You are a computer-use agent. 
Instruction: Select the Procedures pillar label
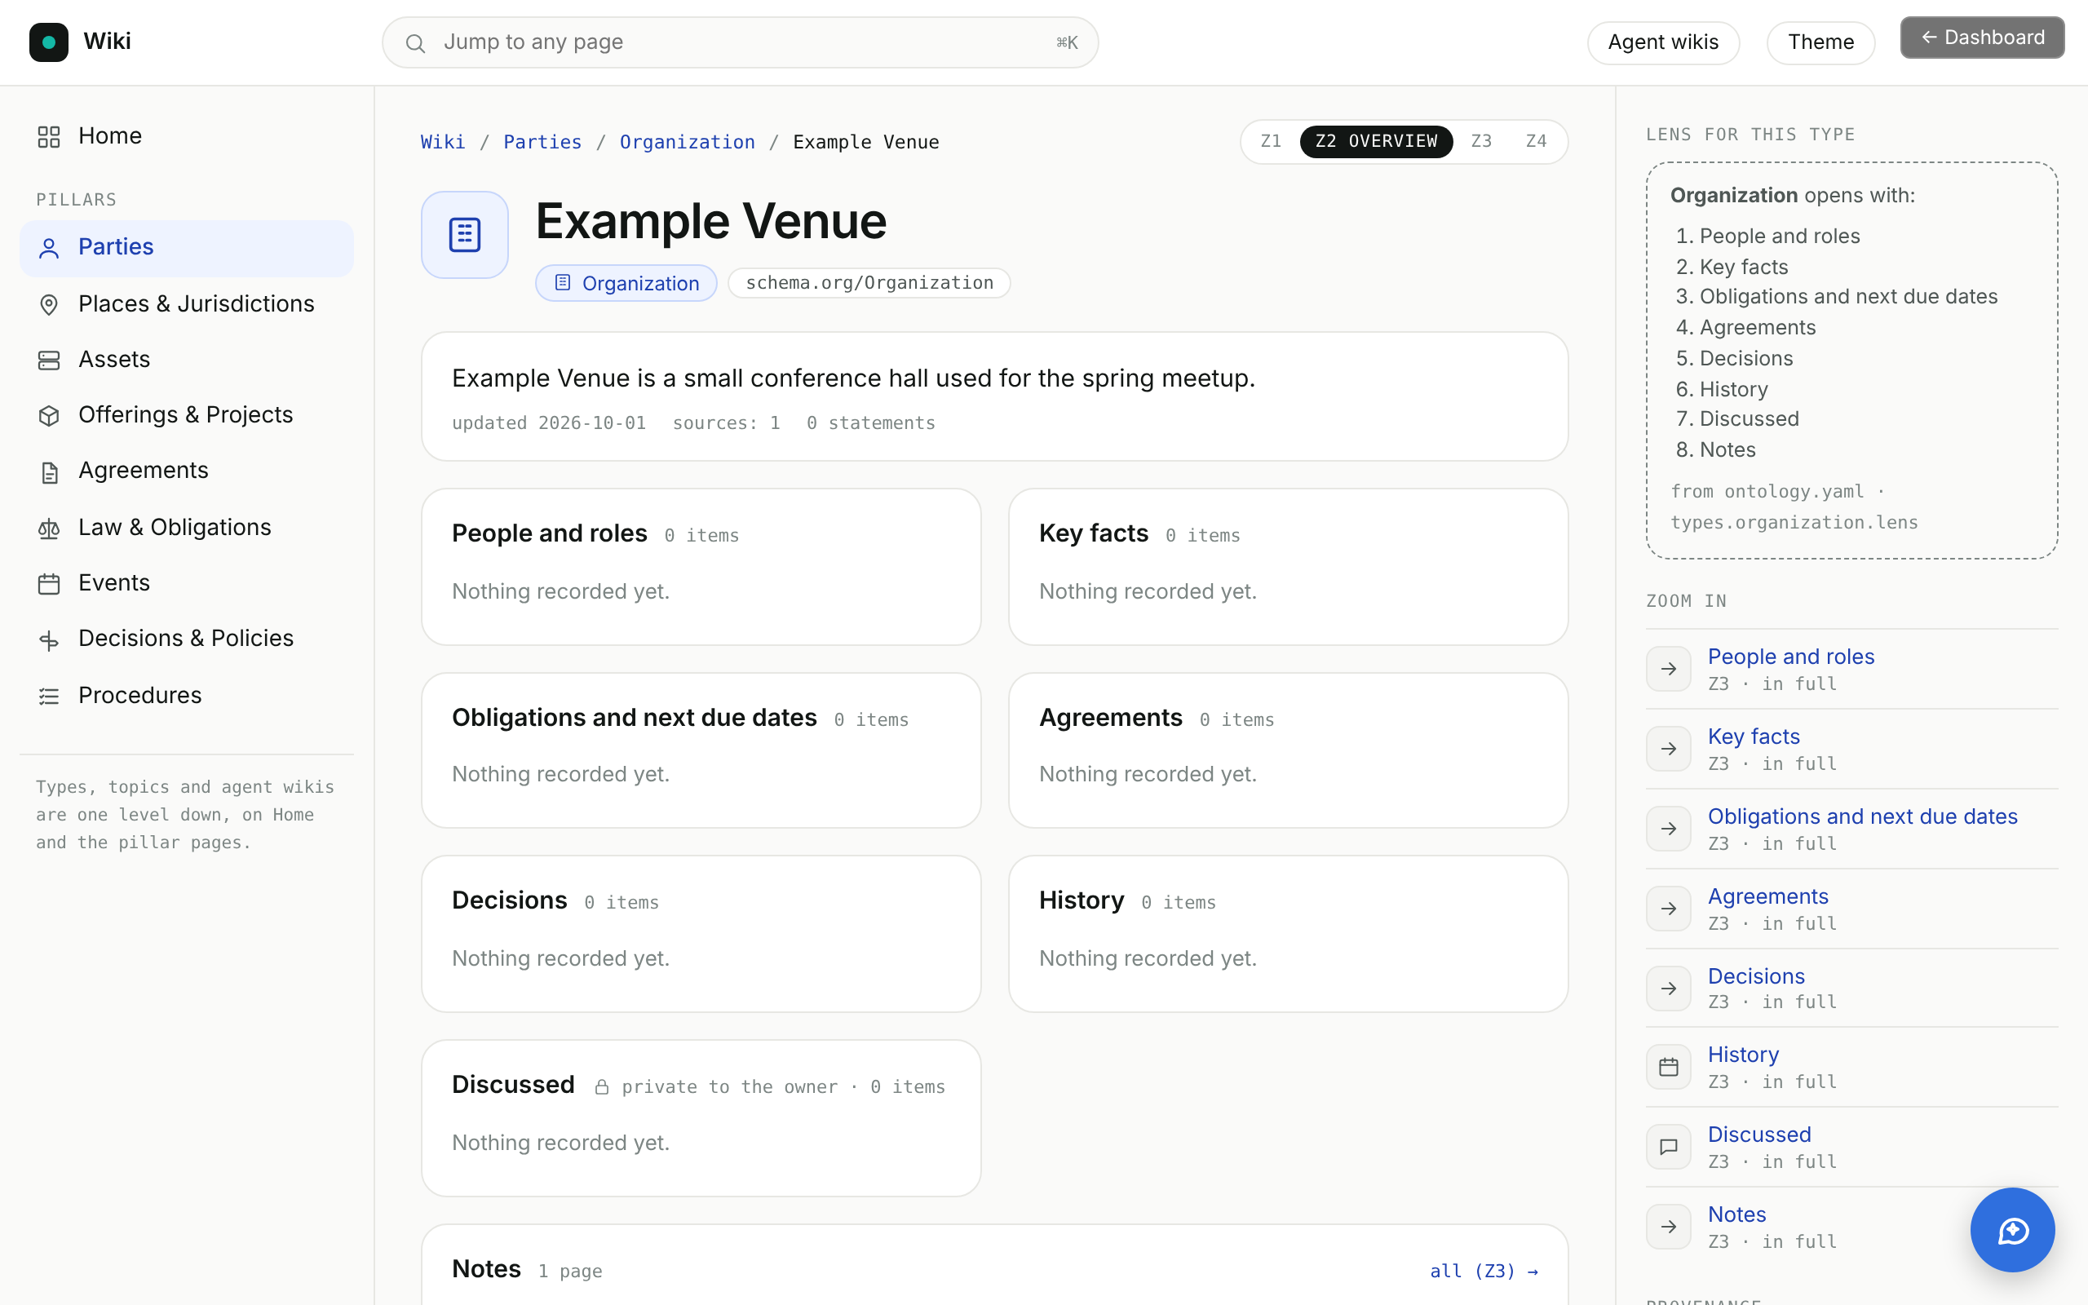coord(139,695)
